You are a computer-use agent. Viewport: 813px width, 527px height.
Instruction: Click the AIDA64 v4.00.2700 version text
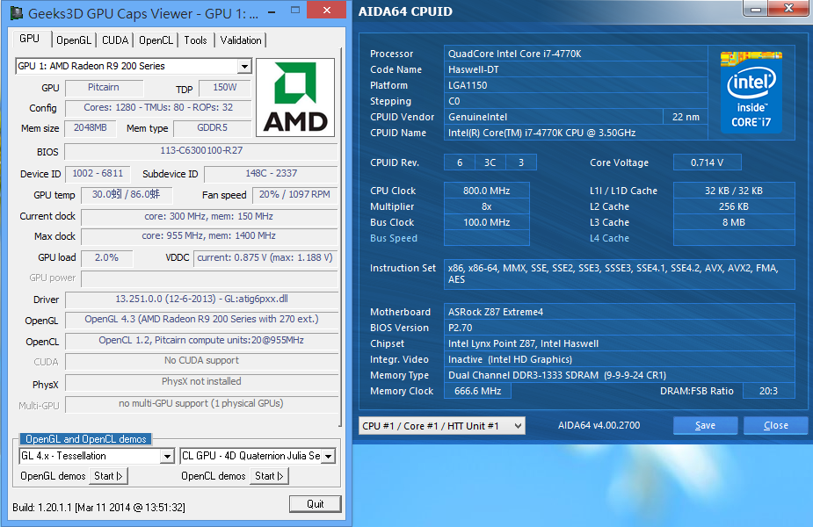tap(599, 425)
